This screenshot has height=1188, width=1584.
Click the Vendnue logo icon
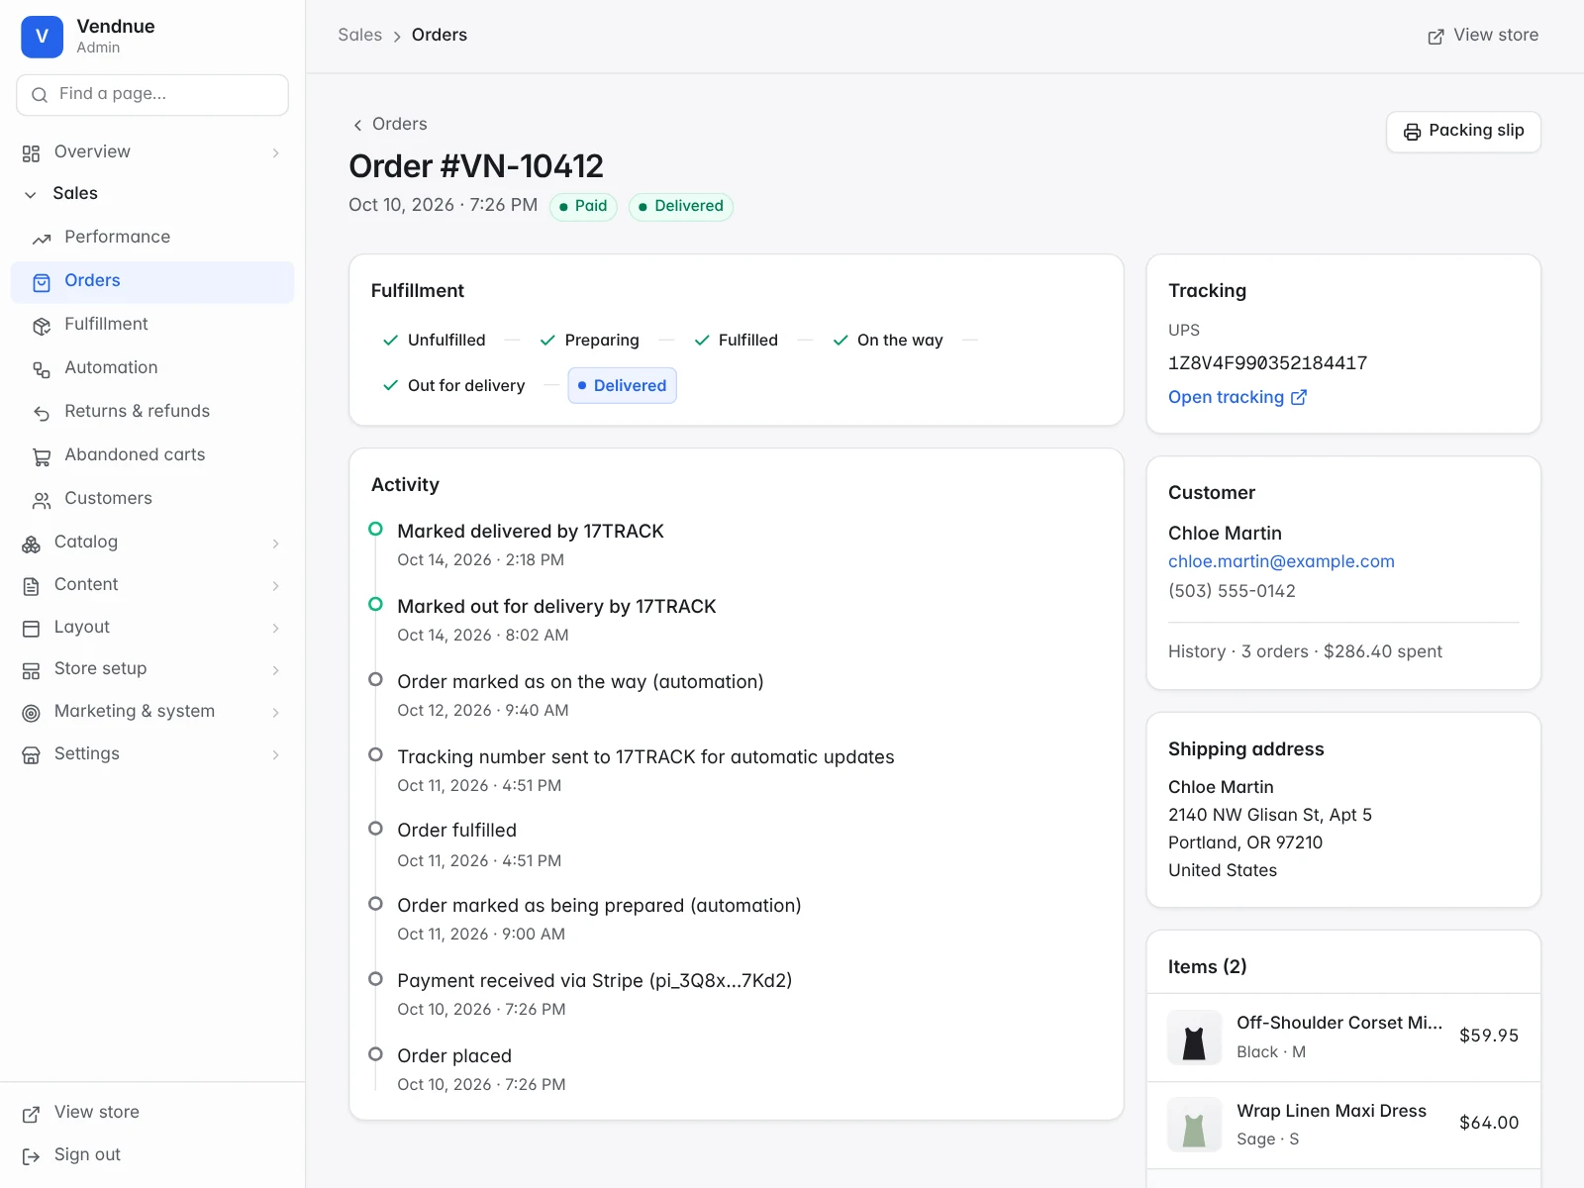[42, 37]
